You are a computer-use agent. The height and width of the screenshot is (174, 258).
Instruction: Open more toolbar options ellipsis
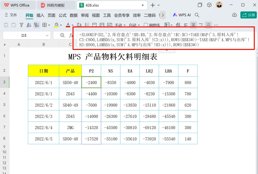tap(216, 25)
